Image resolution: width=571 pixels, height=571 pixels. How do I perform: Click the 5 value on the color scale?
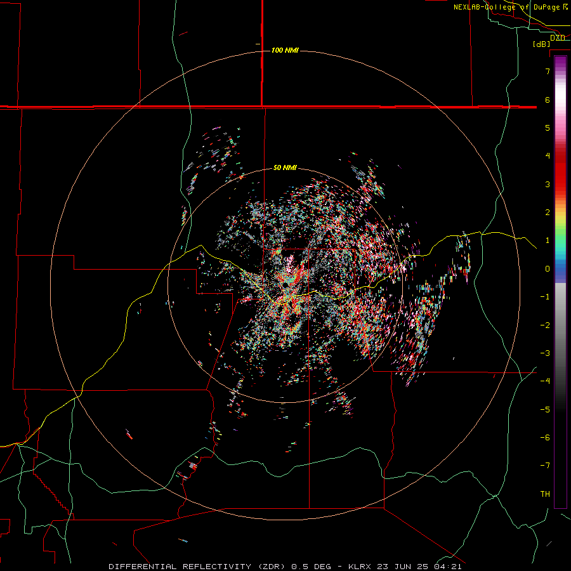coord(548,128)
